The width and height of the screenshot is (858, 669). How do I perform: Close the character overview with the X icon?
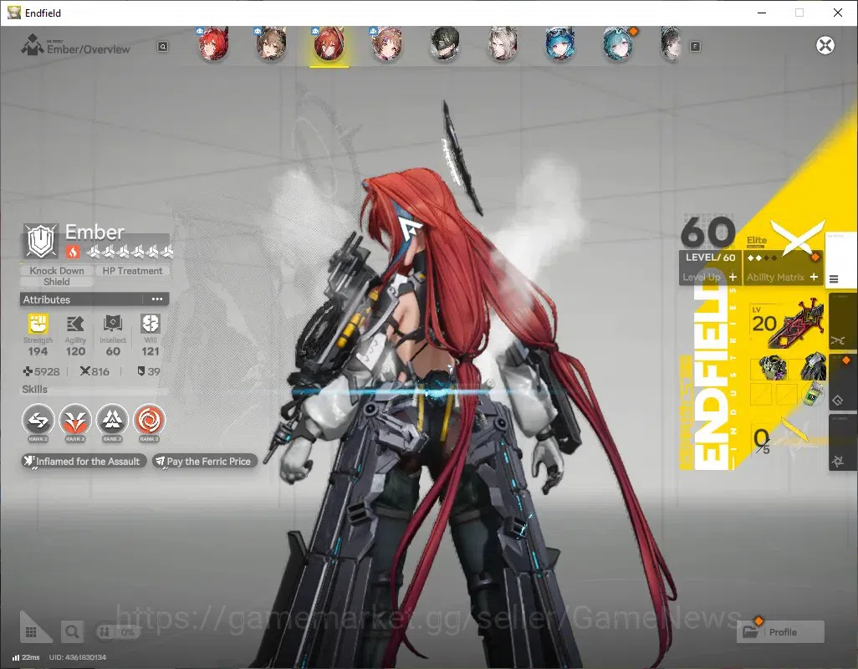click(825, 45)
